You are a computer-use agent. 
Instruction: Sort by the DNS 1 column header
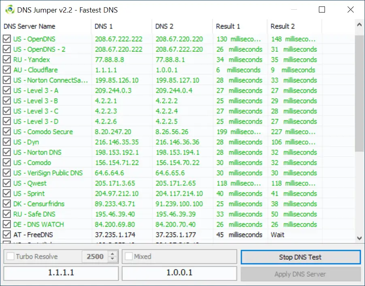121,26
